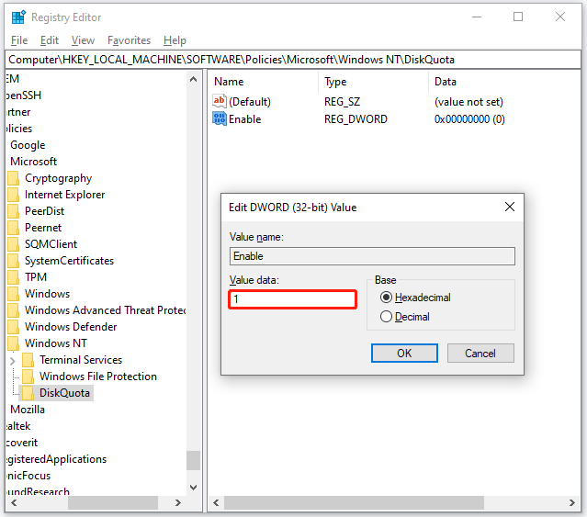
Task: Select the Microsoft key in tree
Action: click(34, 162)
